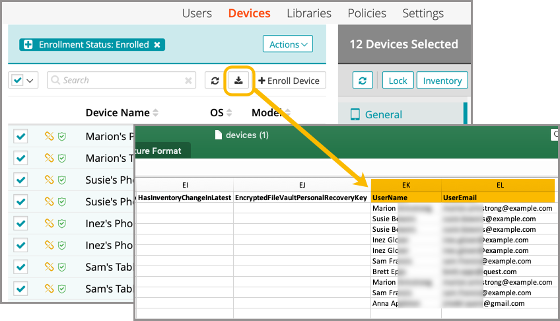Click the Lock button
This screenshot has width=560, height=321.
(398, 81)
